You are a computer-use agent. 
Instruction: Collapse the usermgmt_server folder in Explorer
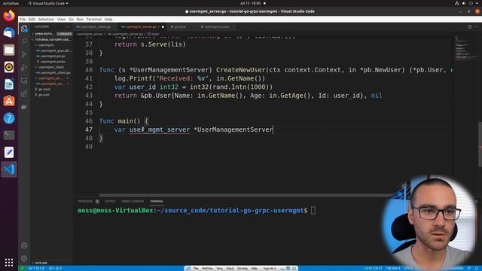(51, 78)
